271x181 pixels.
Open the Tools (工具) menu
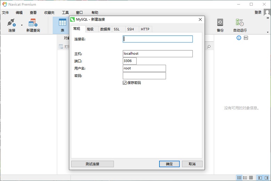coord(65,13)
